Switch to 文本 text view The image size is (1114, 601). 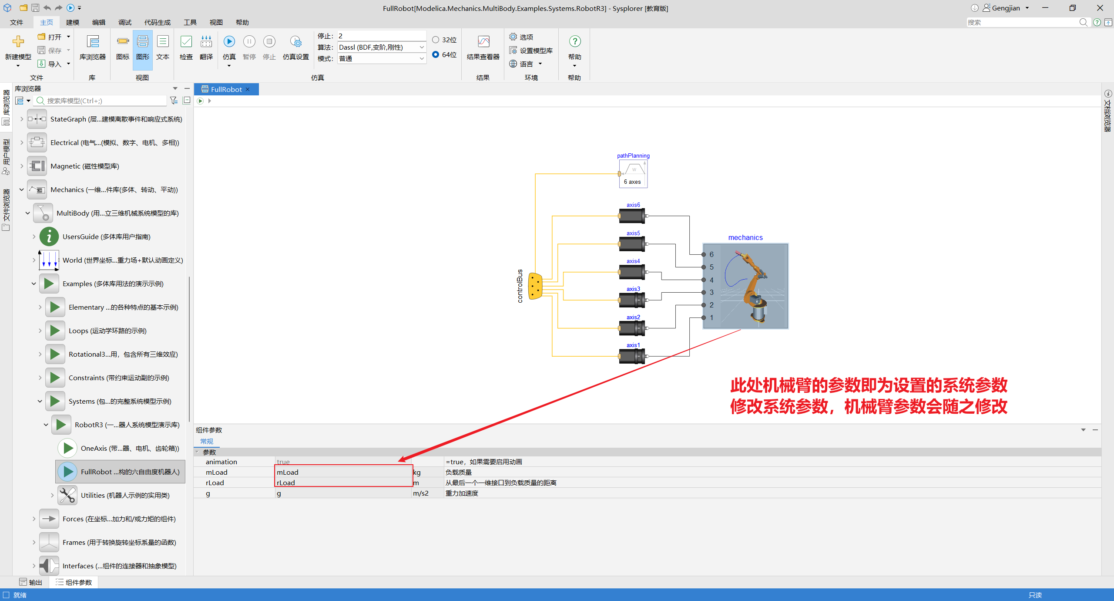tap(163, 47)
